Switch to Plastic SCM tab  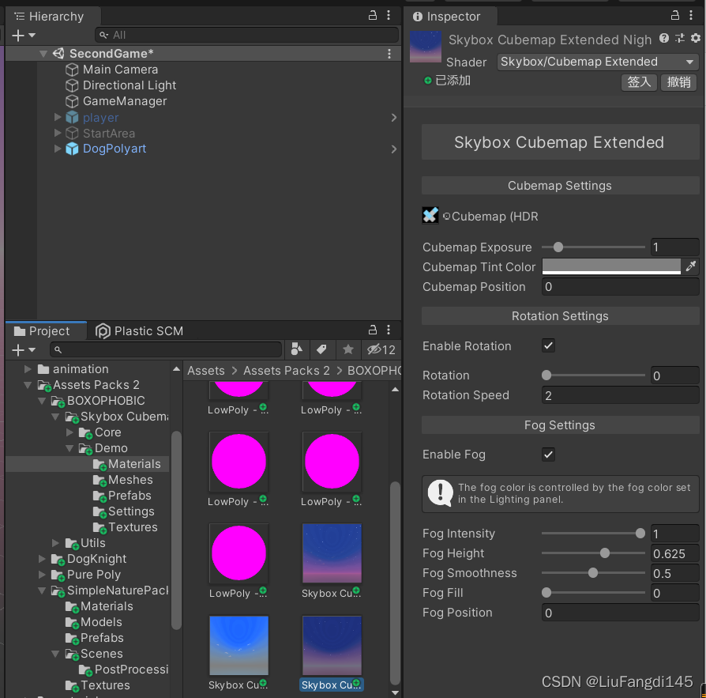pos(140,331)
